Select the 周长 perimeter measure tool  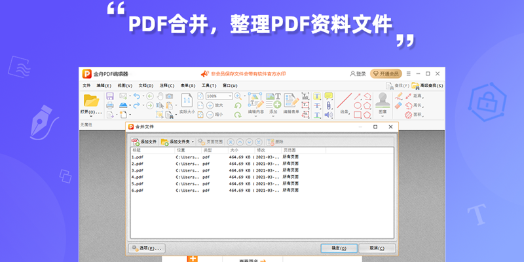click(413, 105)
